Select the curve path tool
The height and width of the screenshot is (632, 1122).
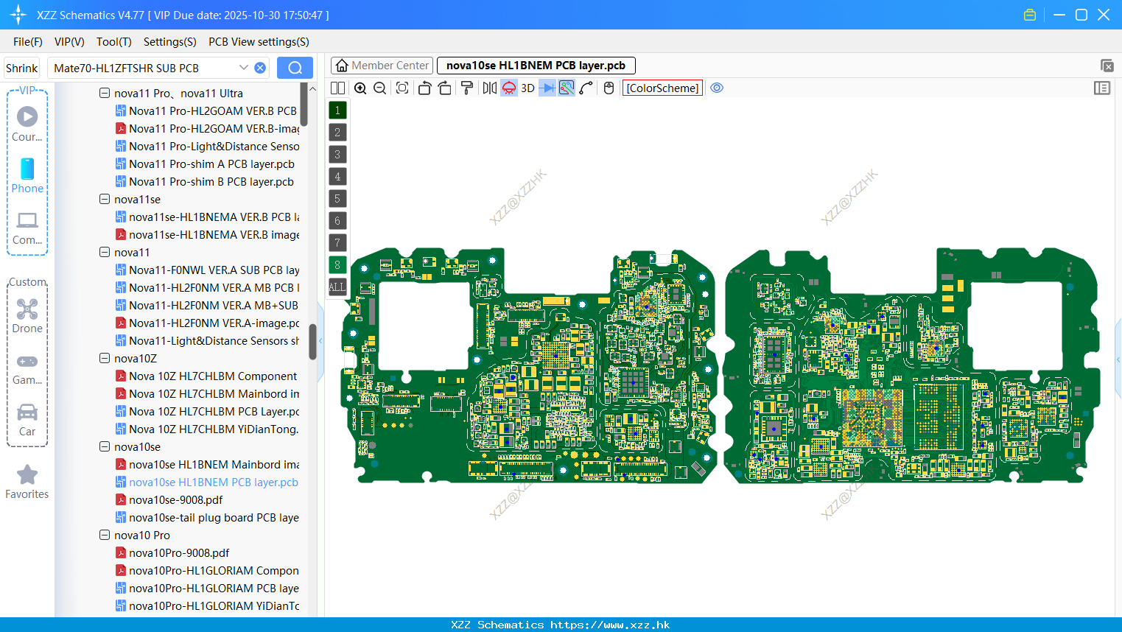[586, 88]
